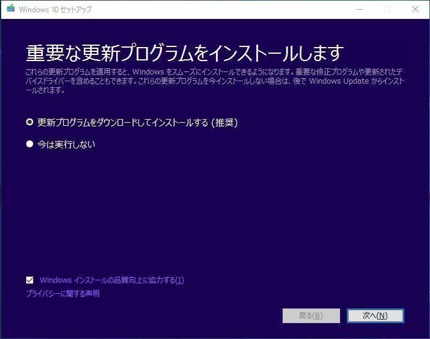The height and width of the screenshot is (339, 430).
Task: Select 更新プログラムをダウンロードしてインストールする radio button
Action: coord(29,122)
